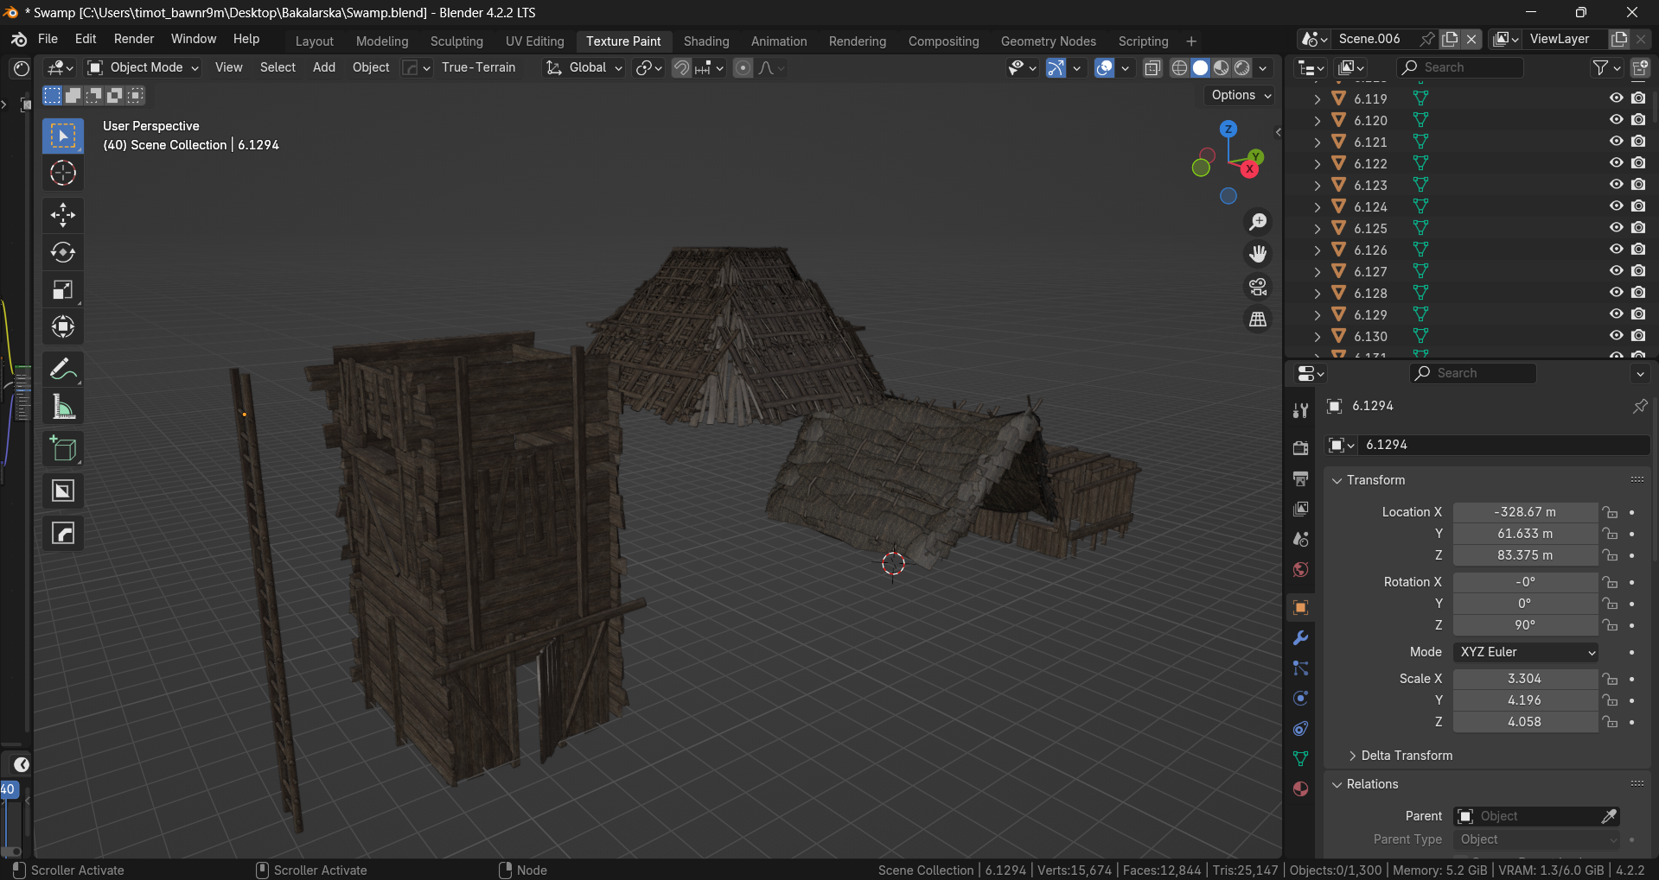Image resolution: width=1659 pixels, height=880 pixels.
Task: Open the Particles properties tab
Action: [x=1300, y=668]
